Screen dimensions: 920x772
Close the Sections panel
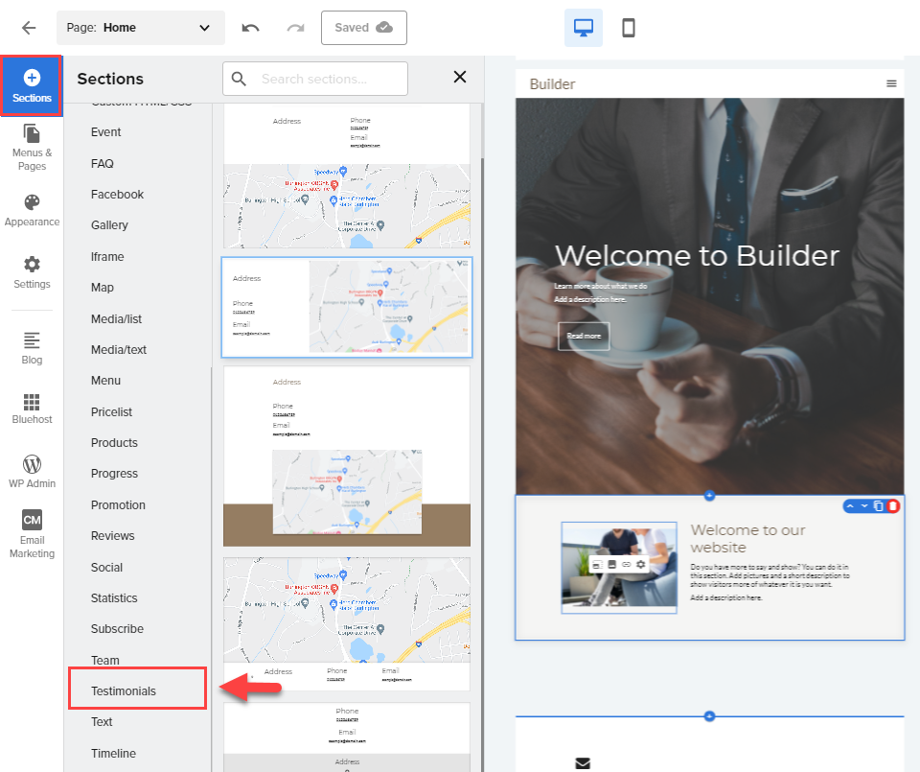click(x=460, y=77)
